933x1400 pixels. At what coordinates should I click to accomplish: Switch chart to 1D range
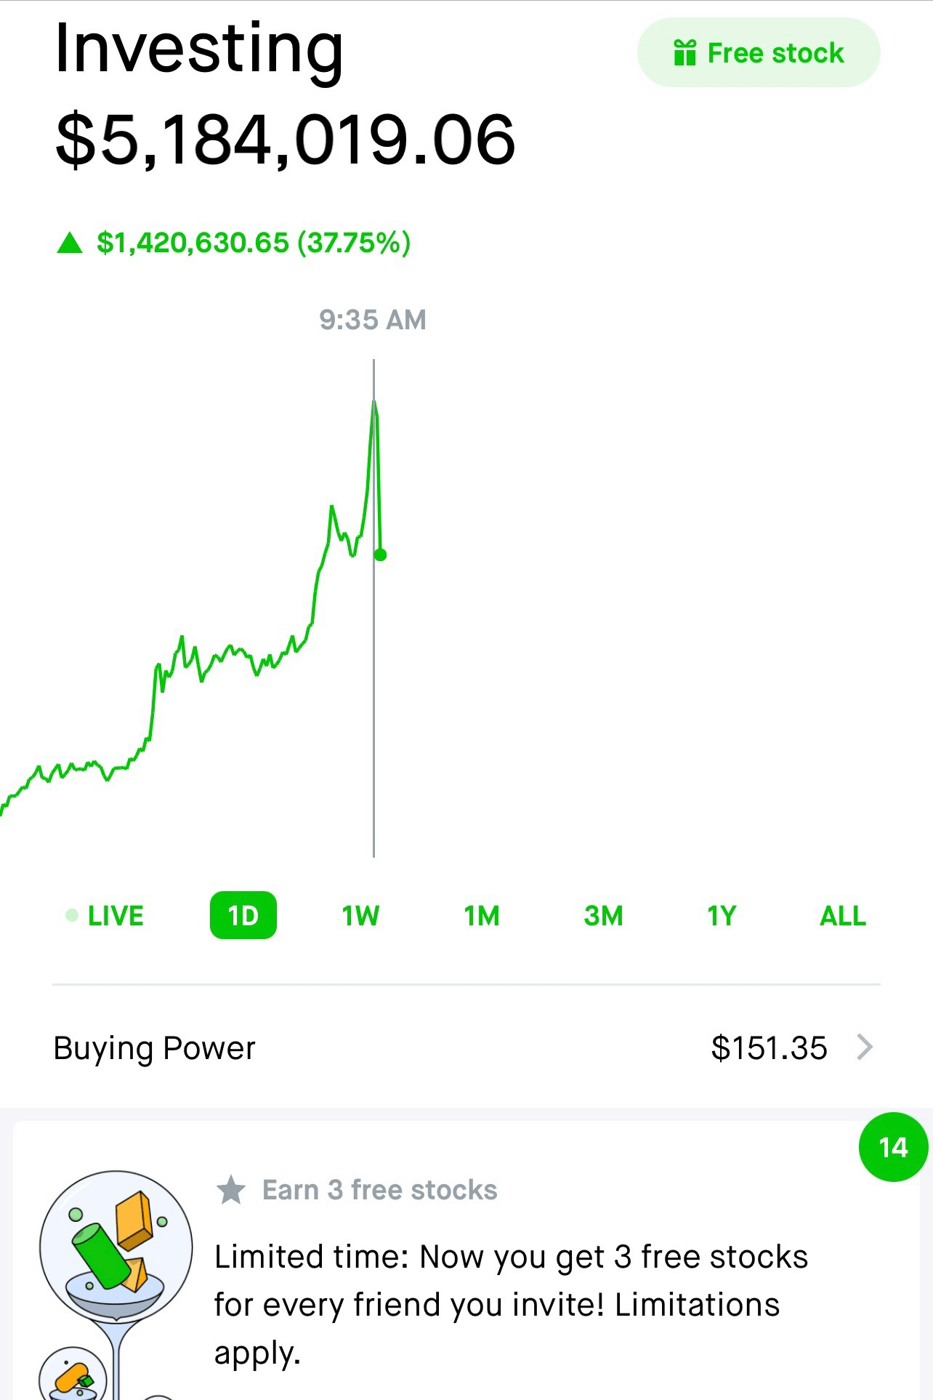click(x=243, y=915)
